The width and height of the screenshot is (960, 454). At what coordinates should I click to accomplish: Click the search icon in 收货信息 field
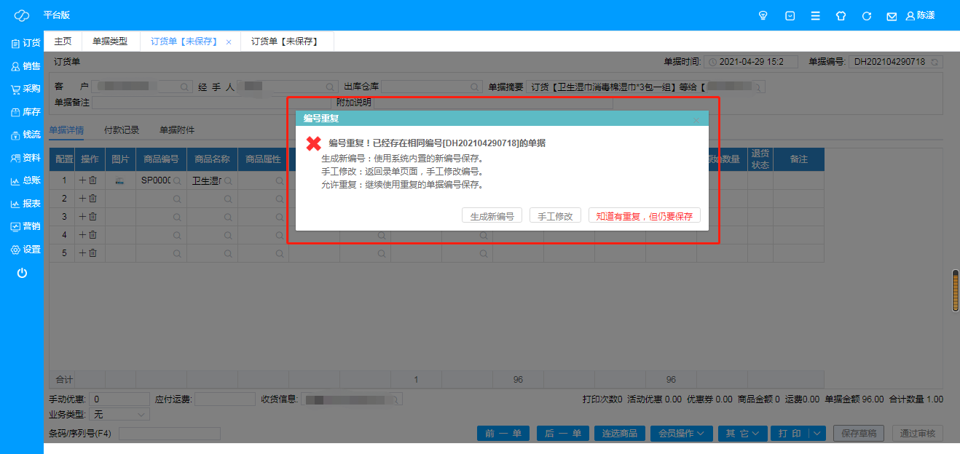click(x=395, y=399)
